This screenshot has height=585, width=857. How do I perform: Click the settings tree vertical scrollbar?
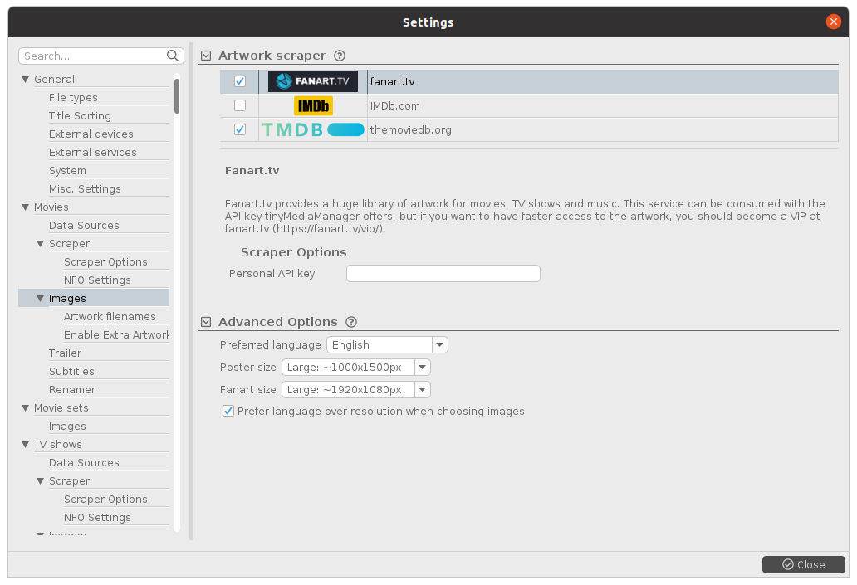click(x=177, y=95)
